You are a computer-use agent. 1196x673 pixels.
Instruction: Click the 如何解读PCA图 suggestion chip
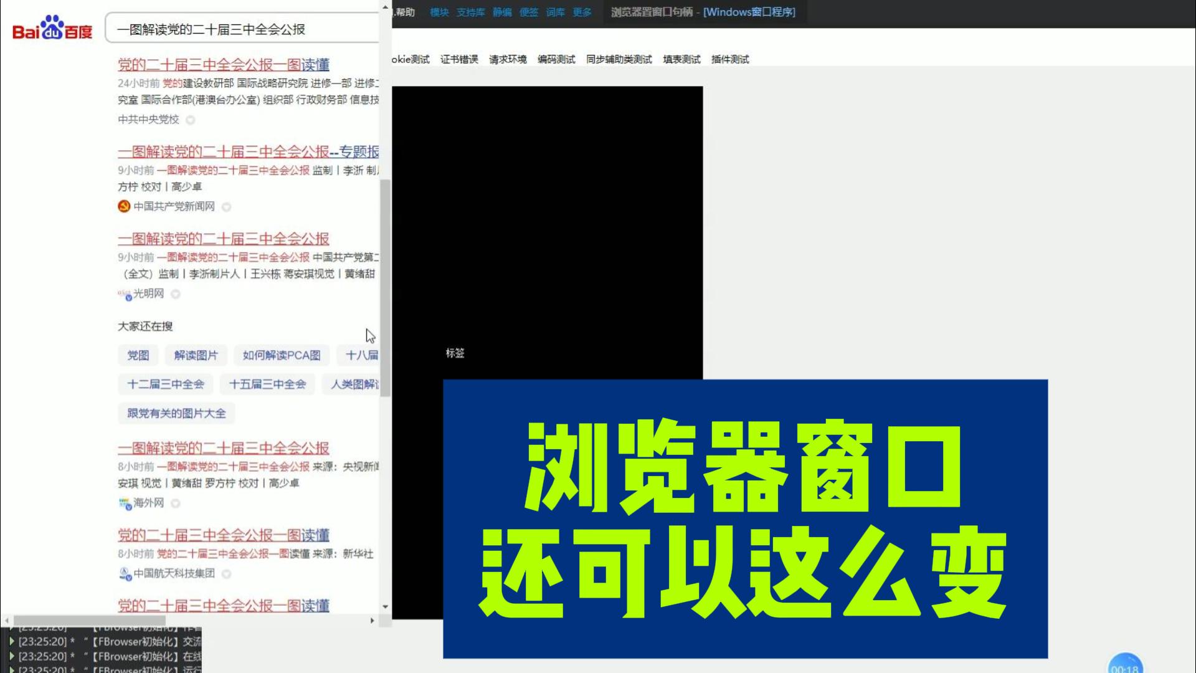[282, 355]
